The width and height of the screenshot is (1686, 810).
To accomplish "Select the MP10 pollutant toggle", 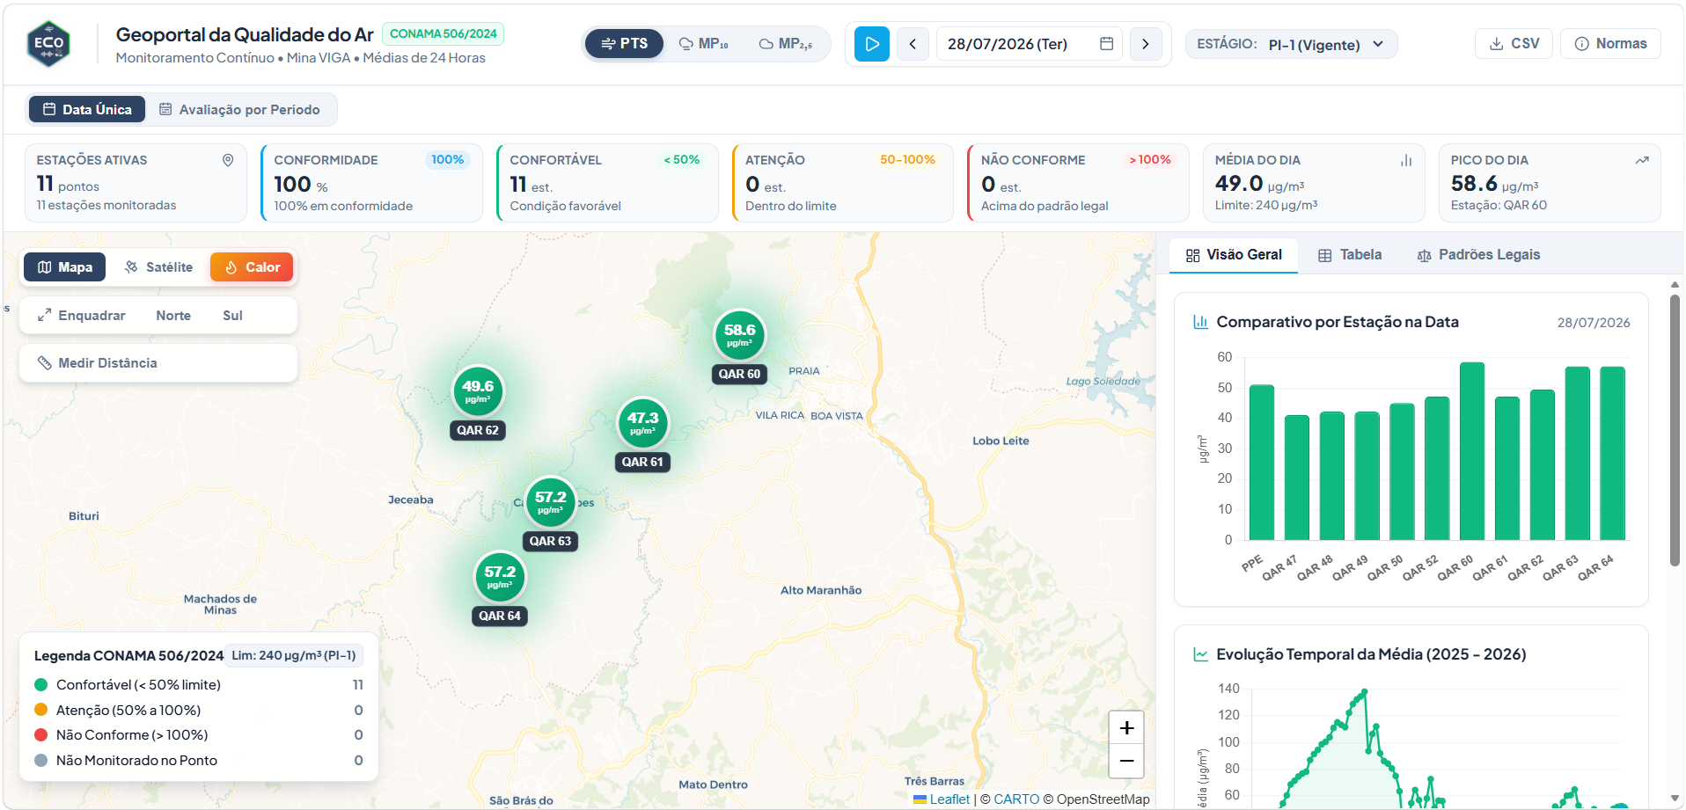I will click(703, 44).
